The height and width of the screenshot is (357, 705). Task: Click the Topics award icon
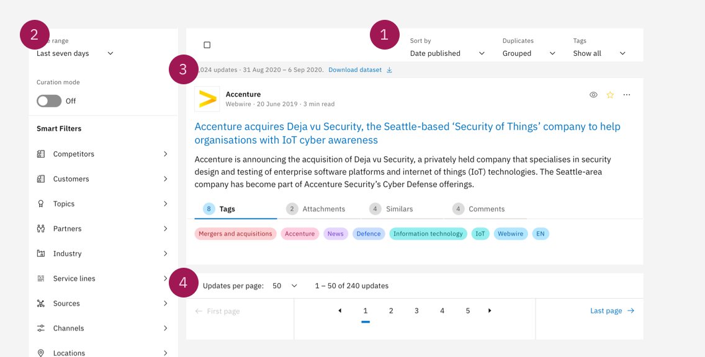42,203
